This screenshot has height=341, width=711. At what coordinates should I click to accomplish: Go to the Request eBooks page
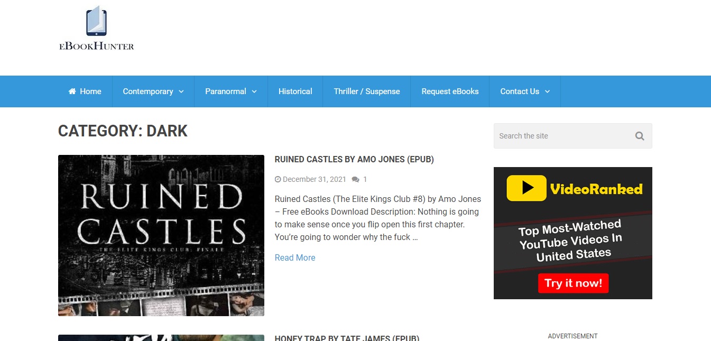point(450,91)
